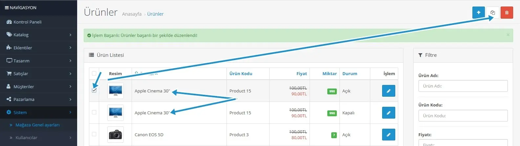Viewport: 520px width, 146px height.
Task: Tick the select-all checkbox in table header
Action: point(94,73)
